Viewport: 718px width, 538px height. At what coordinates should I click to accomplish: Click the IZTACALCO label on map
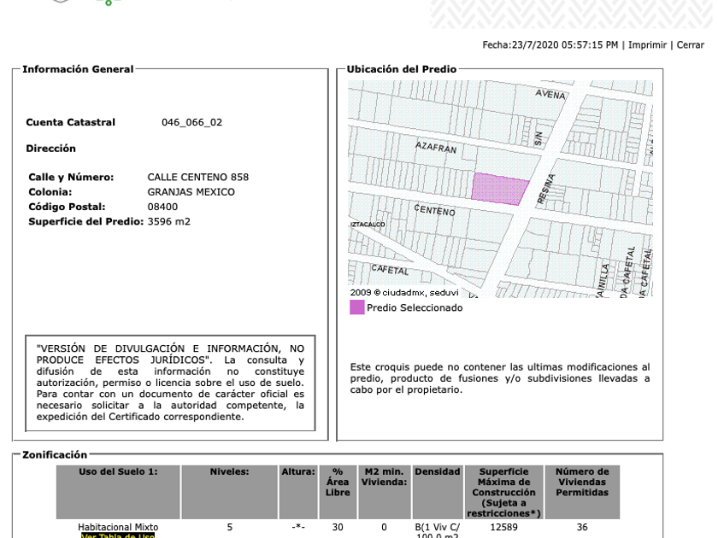tap(368, 224)
